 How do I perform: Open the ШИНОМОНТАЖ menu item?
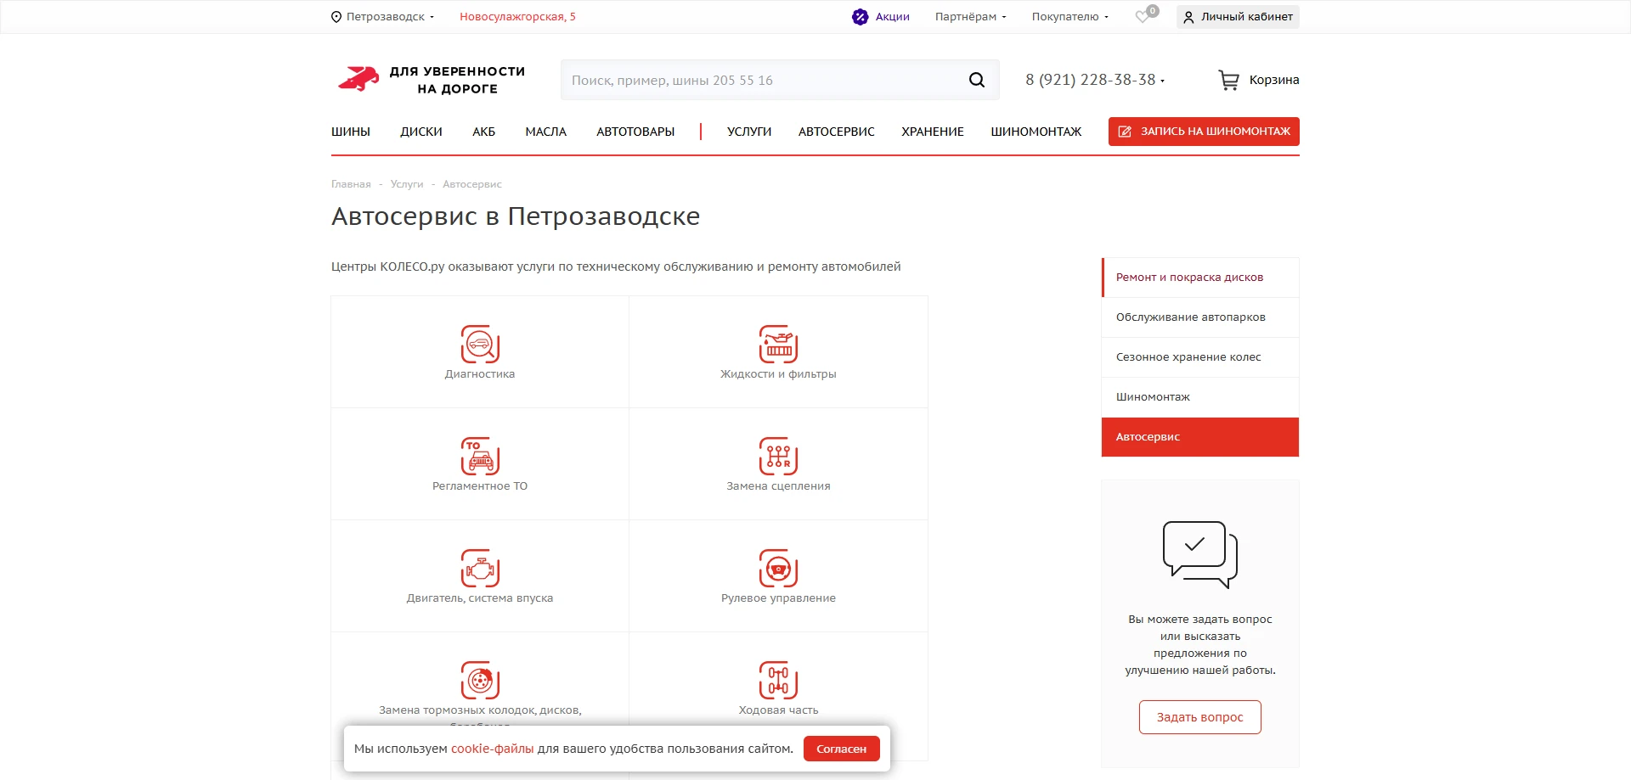[x=1036, y=132]
